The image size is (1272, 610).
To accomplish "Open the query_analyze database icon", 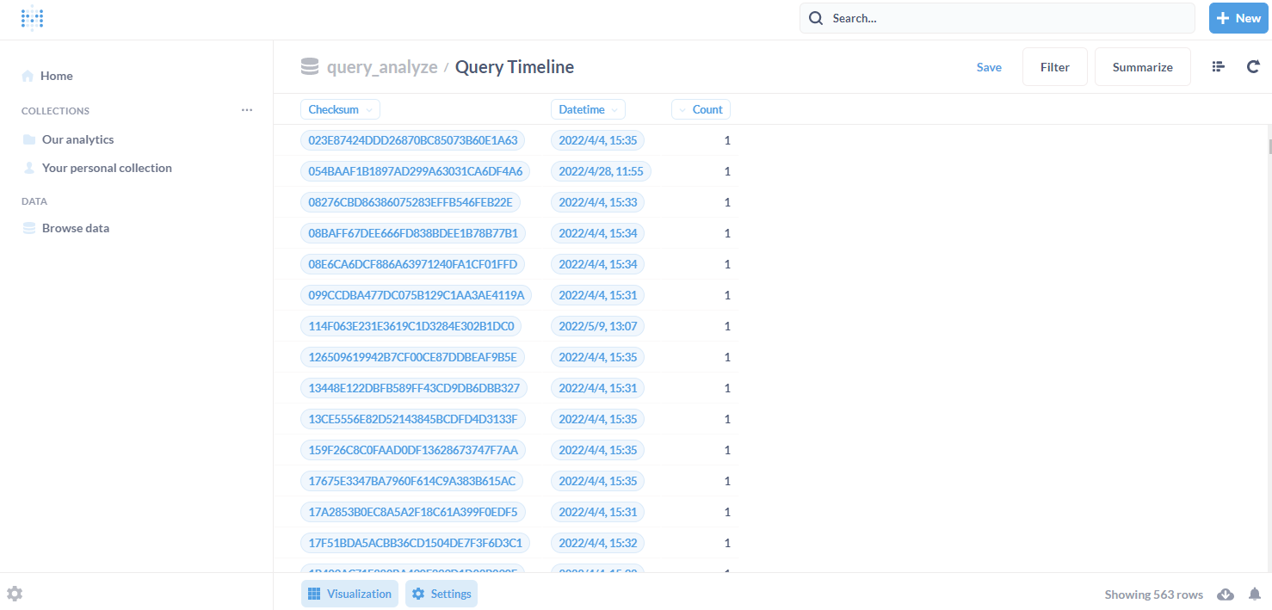I will [x=309, y=67].
